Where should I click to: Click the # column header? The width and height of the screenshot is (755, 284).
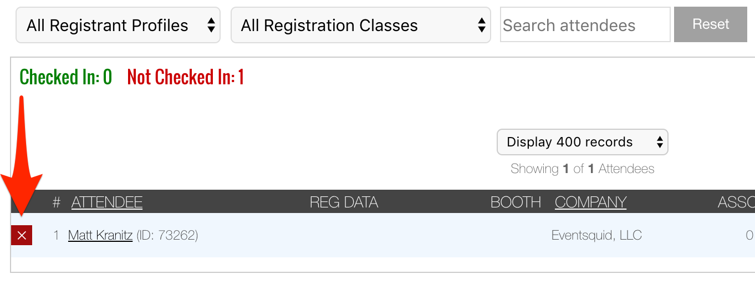56,202
